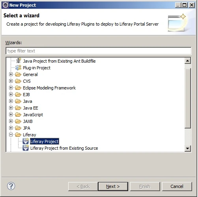The image size is (198, 197).
Task: Click the scrollbar up arrow in wizards list
Action: pyautogui.click(x=188, y=61)
